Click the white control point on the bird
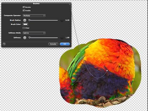 click(107, 70)
